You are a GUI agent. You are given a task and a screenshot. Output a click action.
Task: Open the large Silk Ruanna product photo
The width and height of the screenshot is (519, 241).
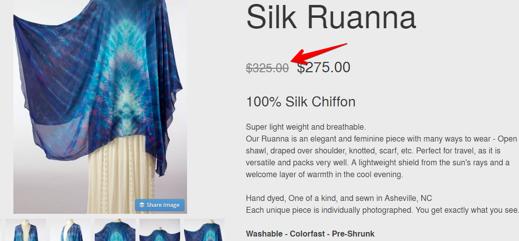pos(100,106)
